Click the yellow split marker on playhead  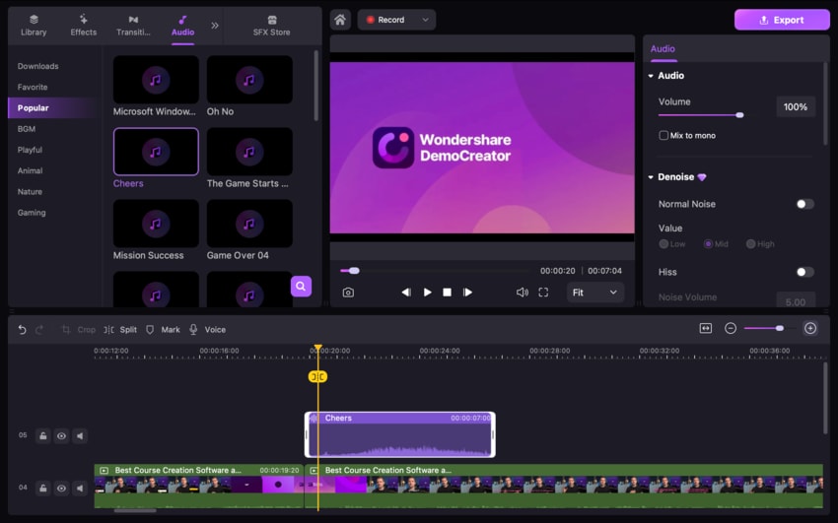pyautogui.click(x=317, y=377)
